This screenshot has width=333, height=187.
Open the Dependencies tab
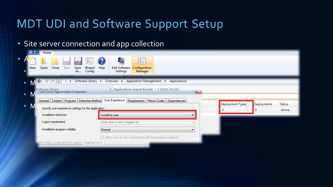click(177, 101)
